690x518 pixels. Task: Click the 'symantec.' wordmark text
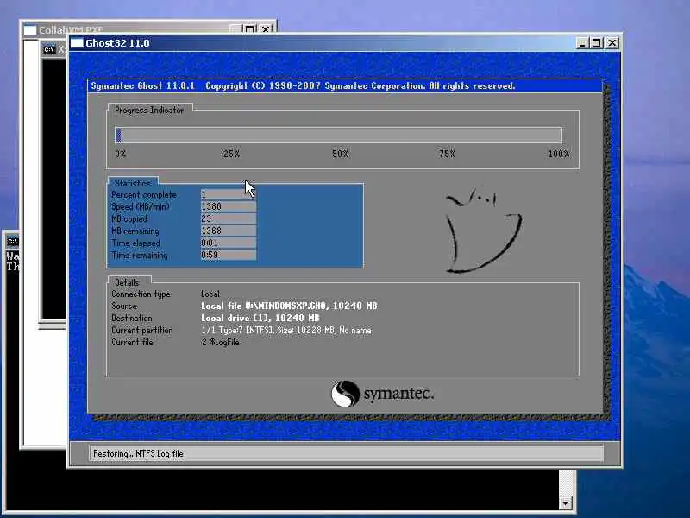pos(398,394)
